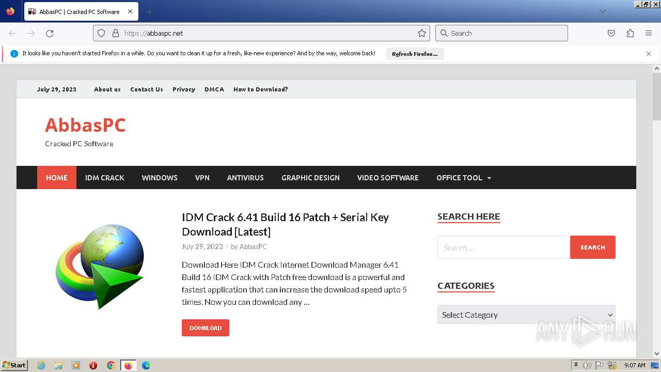Click the post date July 29, 2023
This screenshot has height=372, width=661.
202,246
